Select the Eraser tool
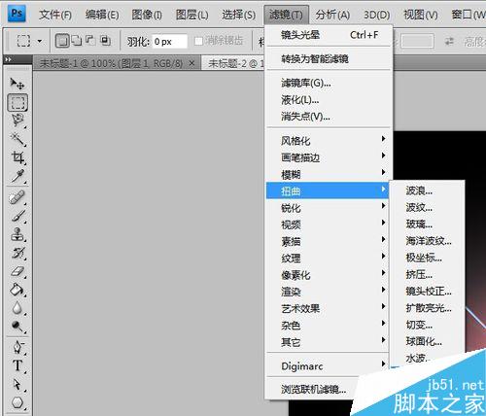 click(x=17, y=271)
